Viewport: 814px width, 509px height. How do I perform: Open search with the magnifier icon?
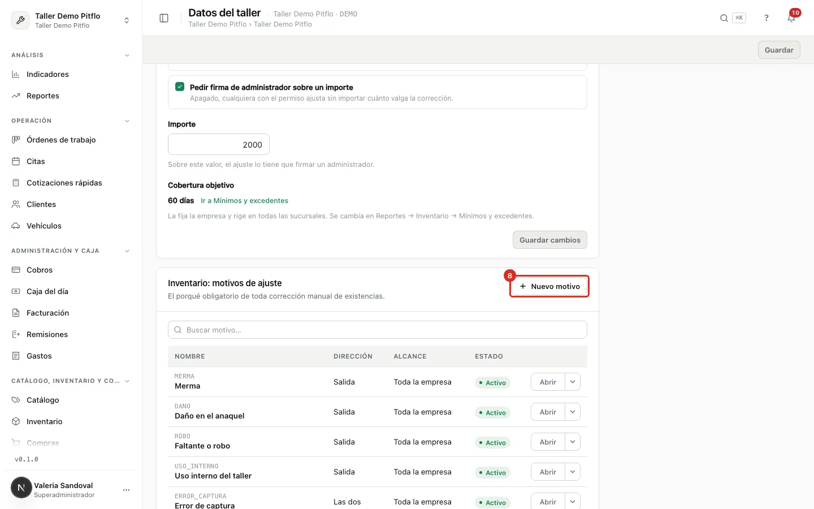click(x=724, y=18)
